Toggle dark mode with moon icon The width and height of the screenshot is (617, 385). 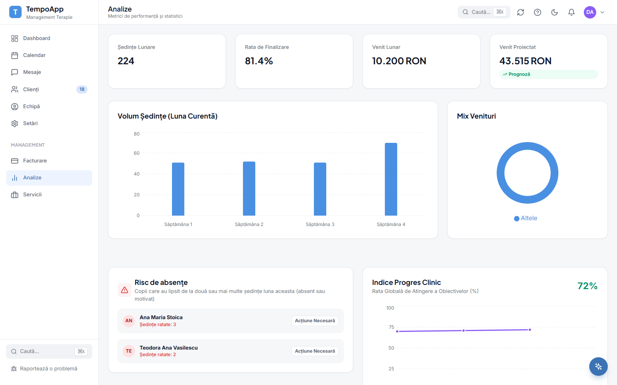tap(555, 12)
